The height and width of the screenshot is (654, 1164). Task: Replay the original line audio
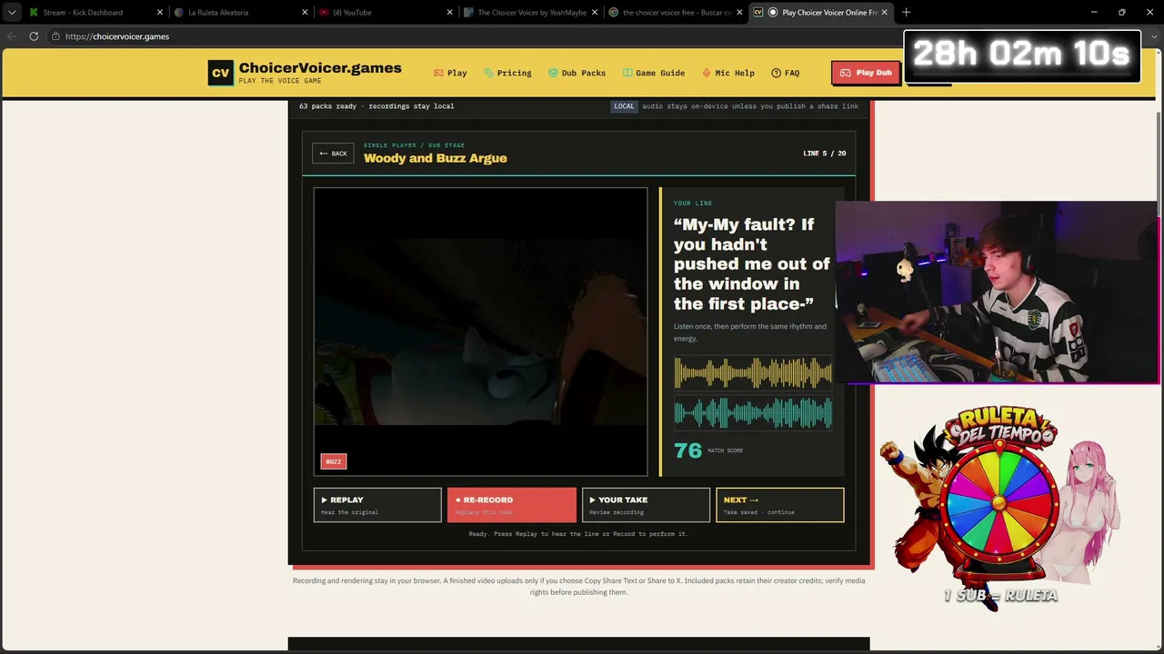click(x=377, y=505)
